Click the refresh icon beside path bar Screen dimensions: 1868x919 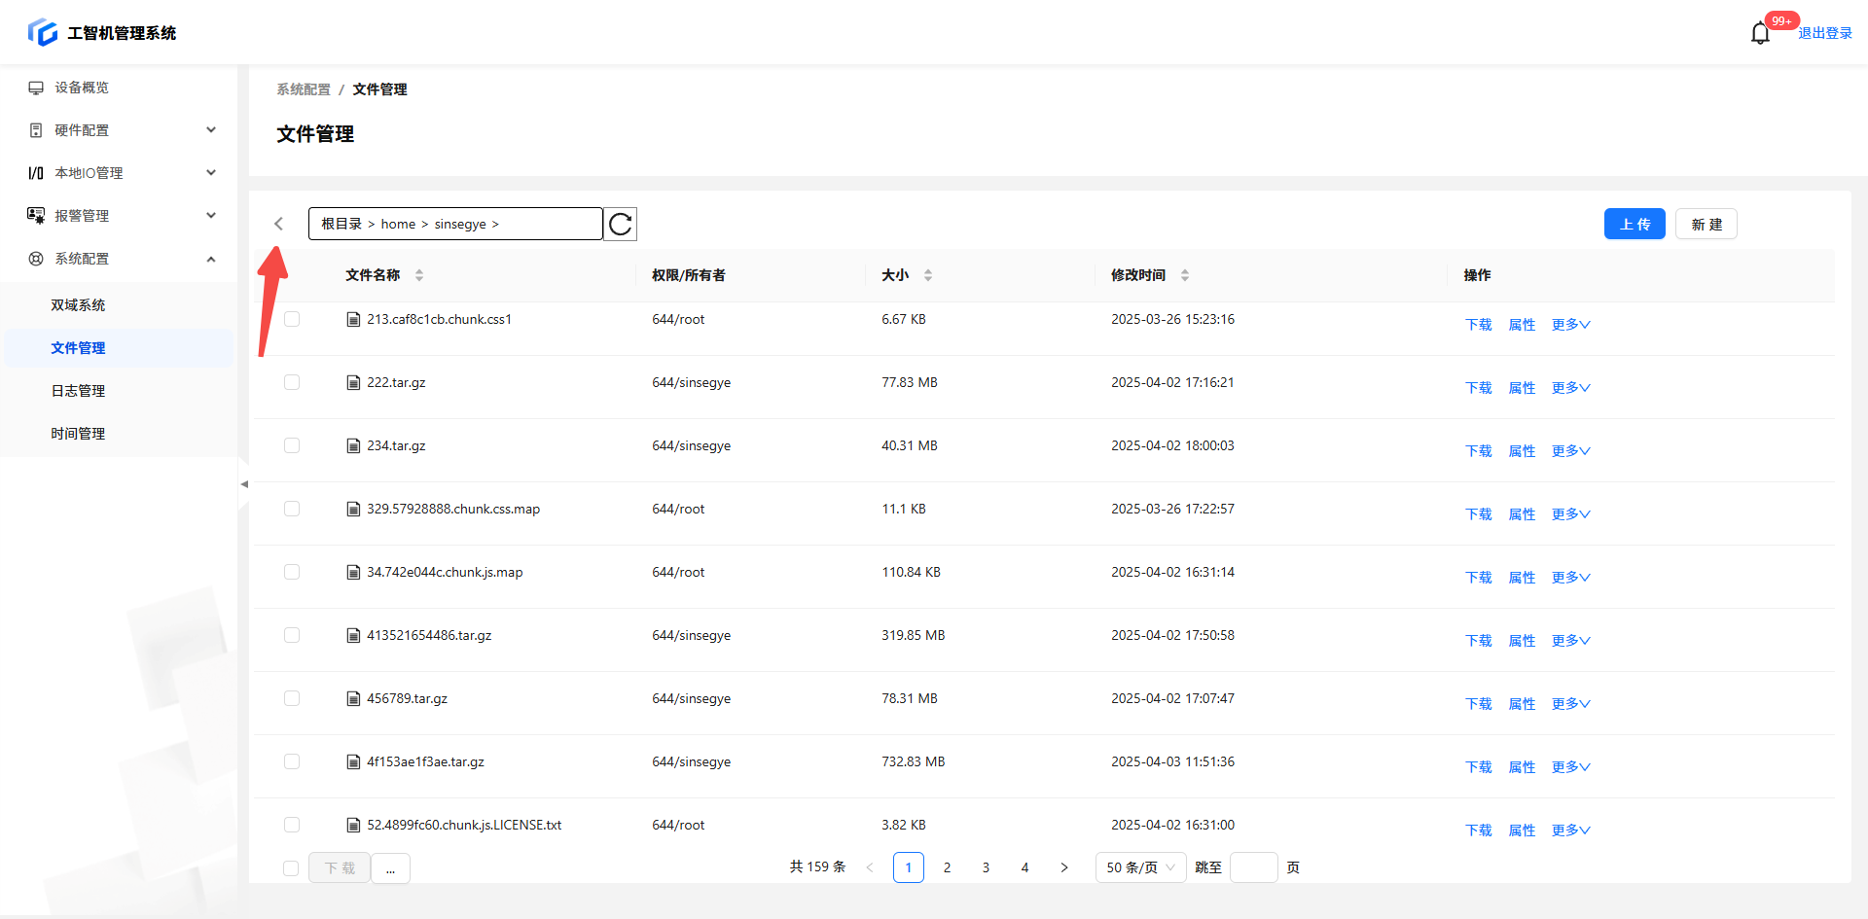621,225
